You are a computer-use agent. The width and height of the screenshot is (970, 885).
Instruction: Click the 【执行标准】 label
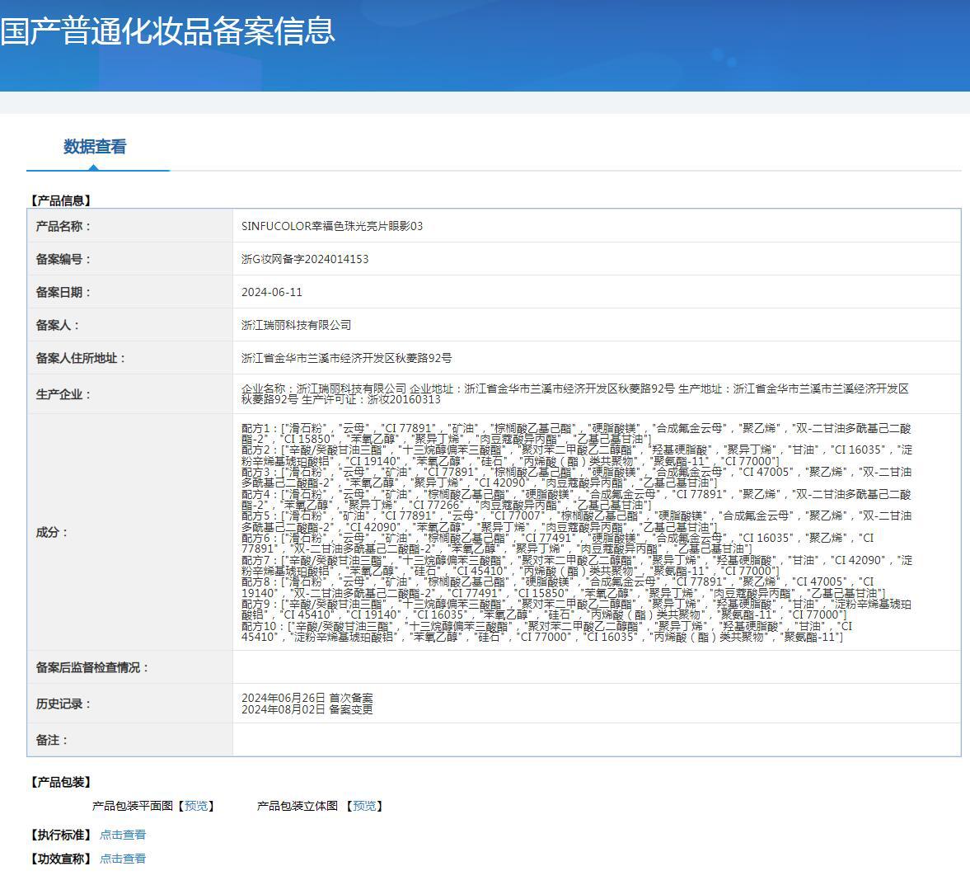tap(61, 835)
